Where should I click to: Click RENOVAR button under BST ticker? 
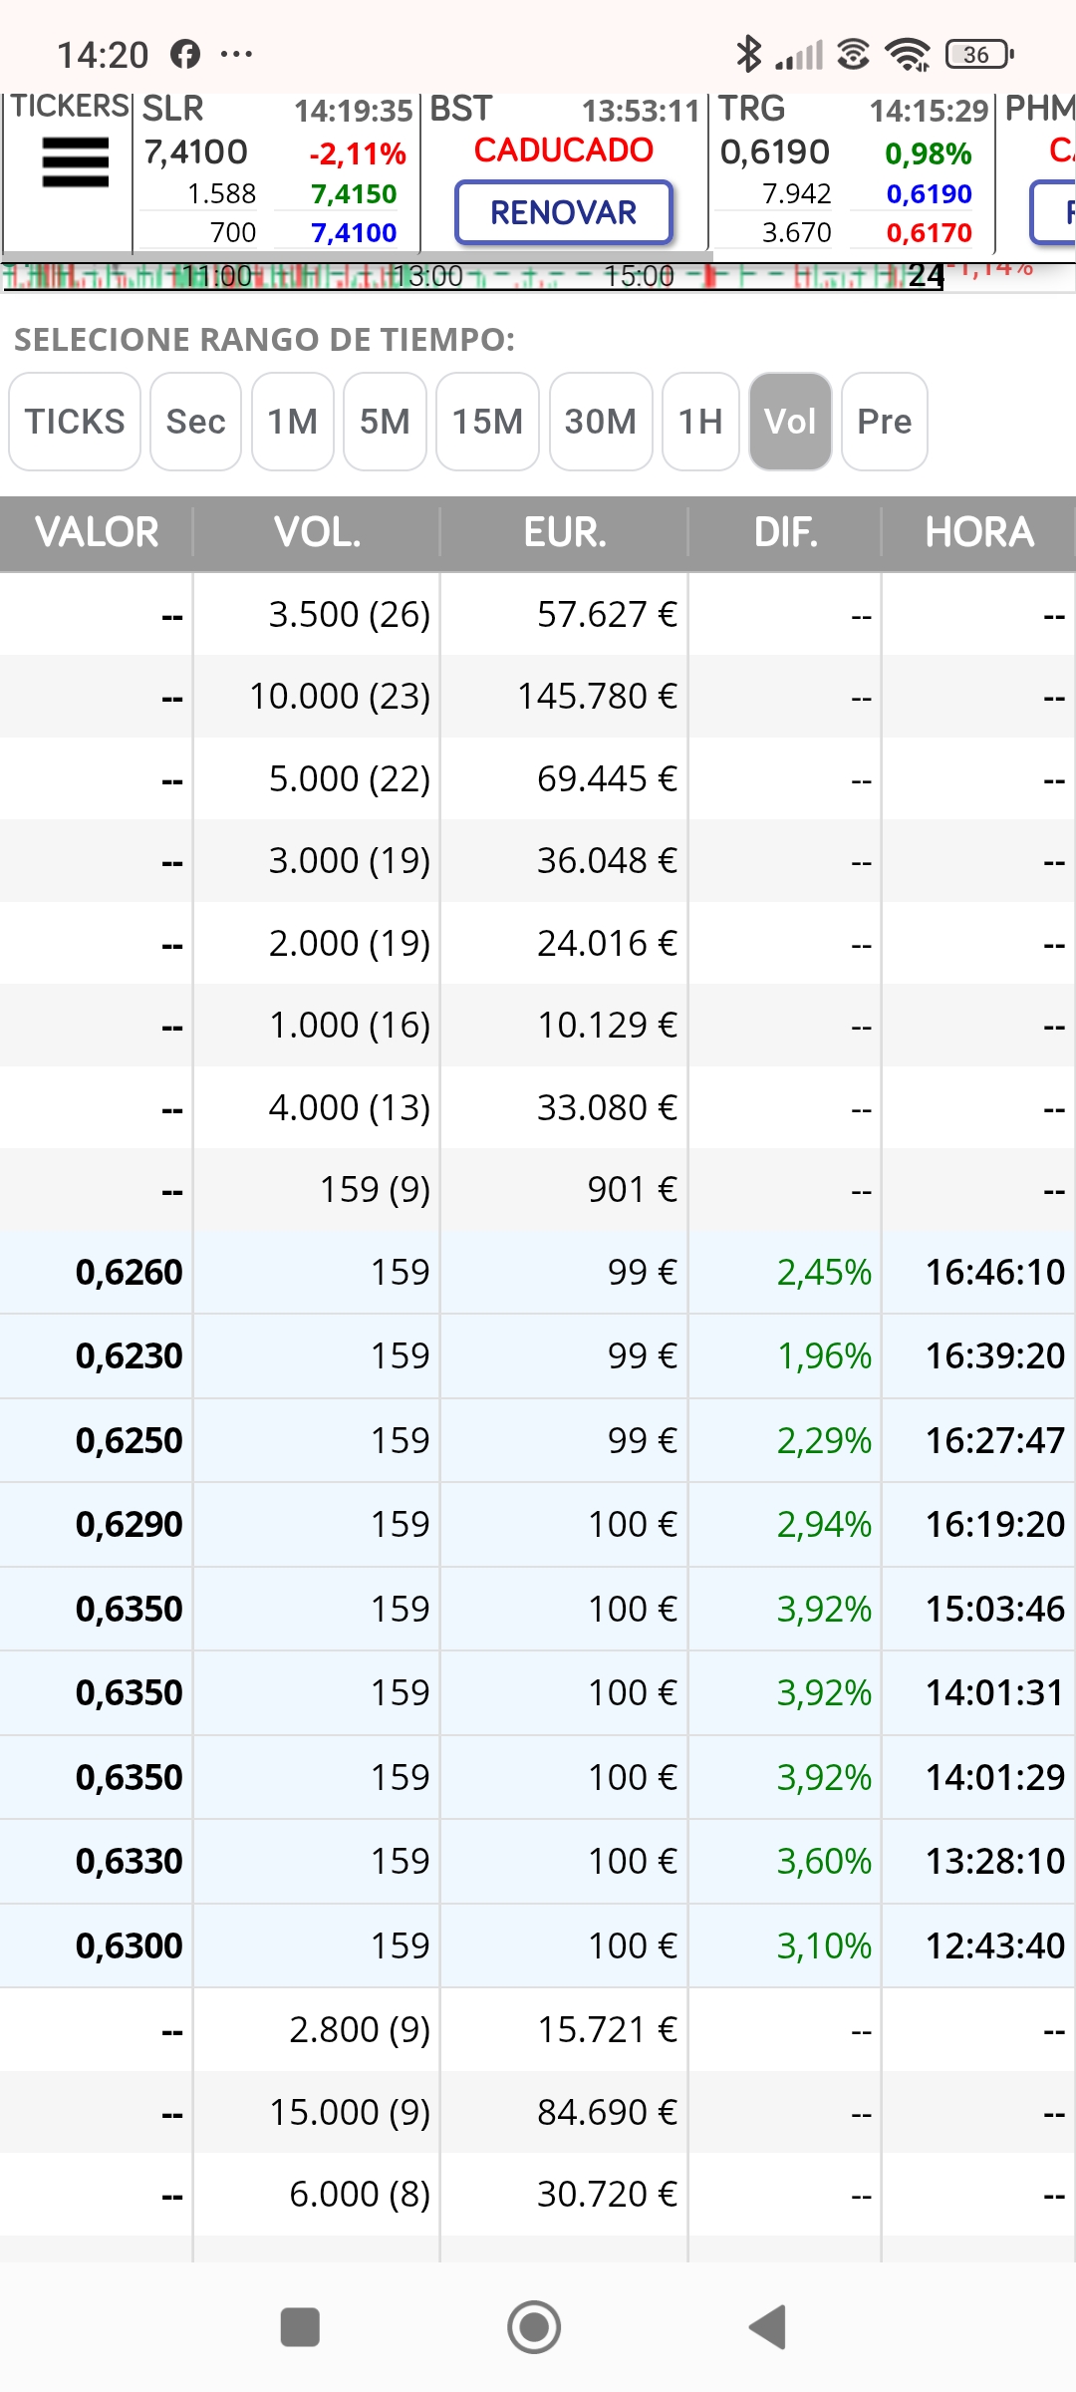click(x=564, y=212)
